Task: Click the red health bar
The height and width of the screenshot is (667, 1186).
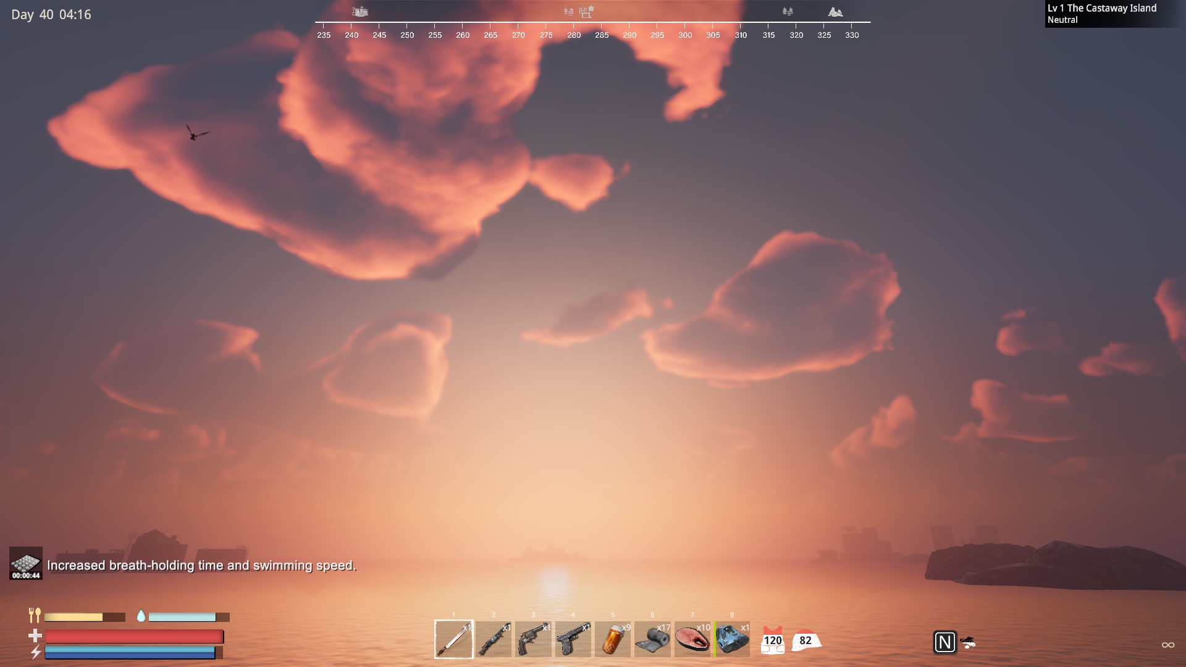Action: (x=134, y=637)
